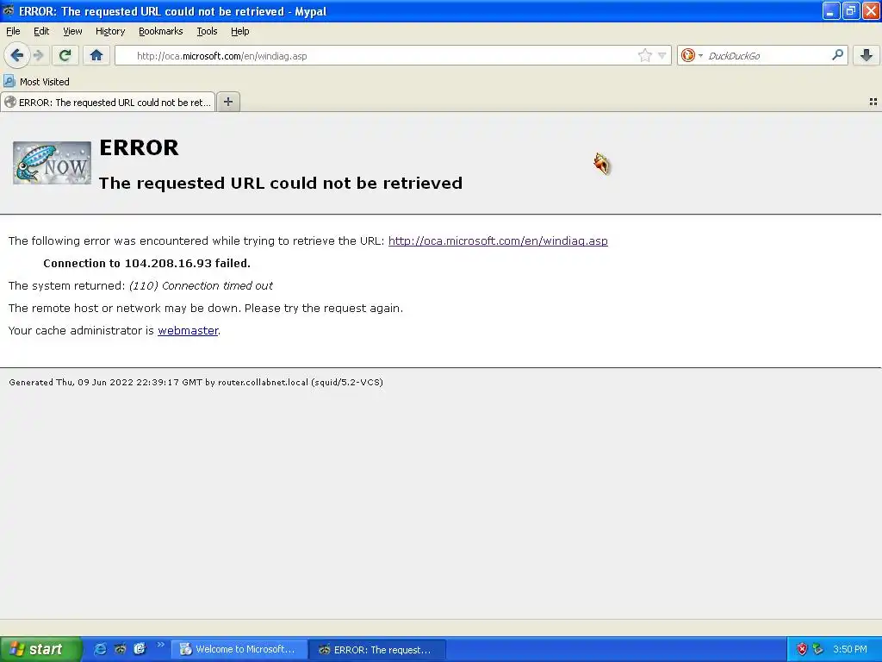Restore down the Mypal window

click(x=850, y=10)
